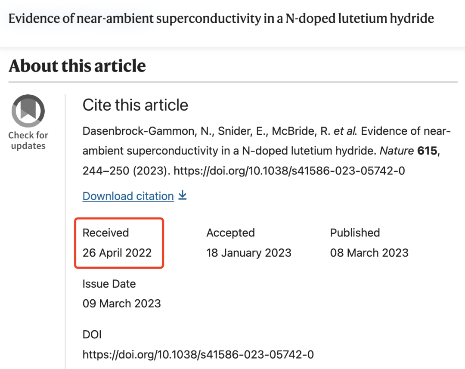This screenshot has width=465, height=369.
Task: Click the 'Accepted' label
Action: tap(230, 233)
